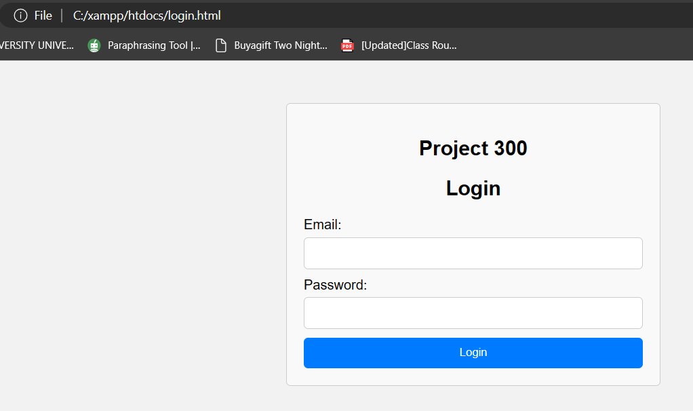Open the VERSITY UNIVE... bookmark

pyautogui.click(x=37, y=45)
